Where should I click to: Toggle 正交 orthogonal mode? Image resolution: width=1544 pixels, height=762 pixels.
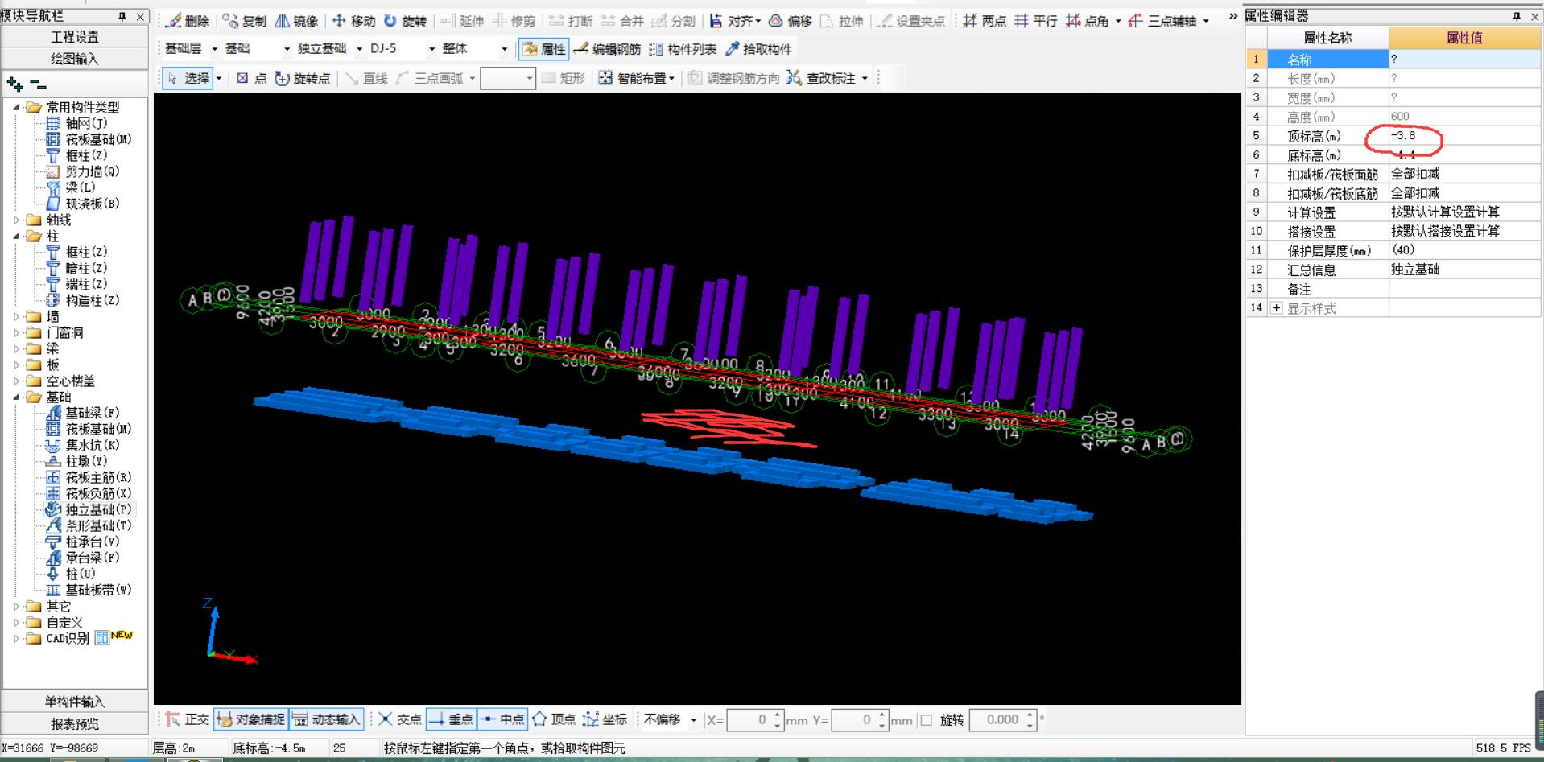tap(188, 719)
